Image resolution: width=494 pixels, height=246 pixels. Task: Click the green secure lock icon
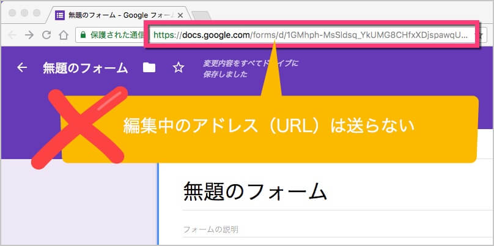tap(83, 35)
